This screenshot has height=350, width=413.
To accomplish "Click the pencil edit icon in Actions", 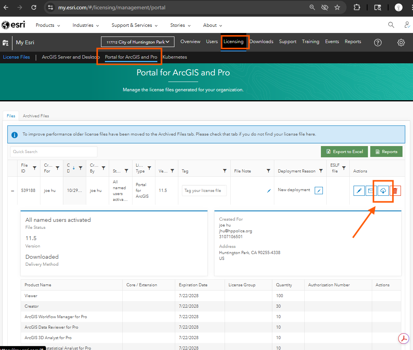I will (359, 191).
